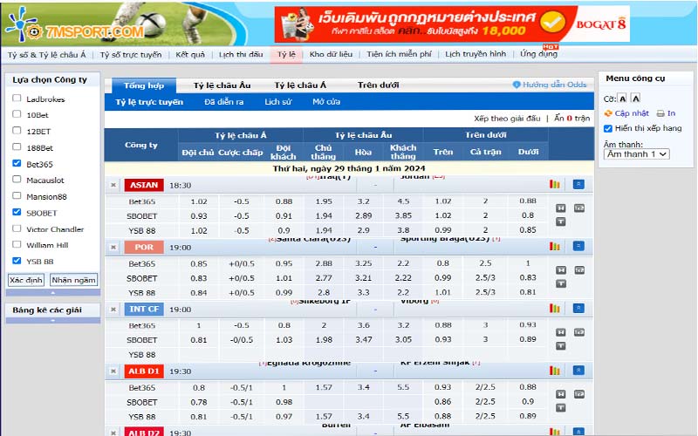
Task: Switch to the Trên dưới tab
Action: point(378,85)
